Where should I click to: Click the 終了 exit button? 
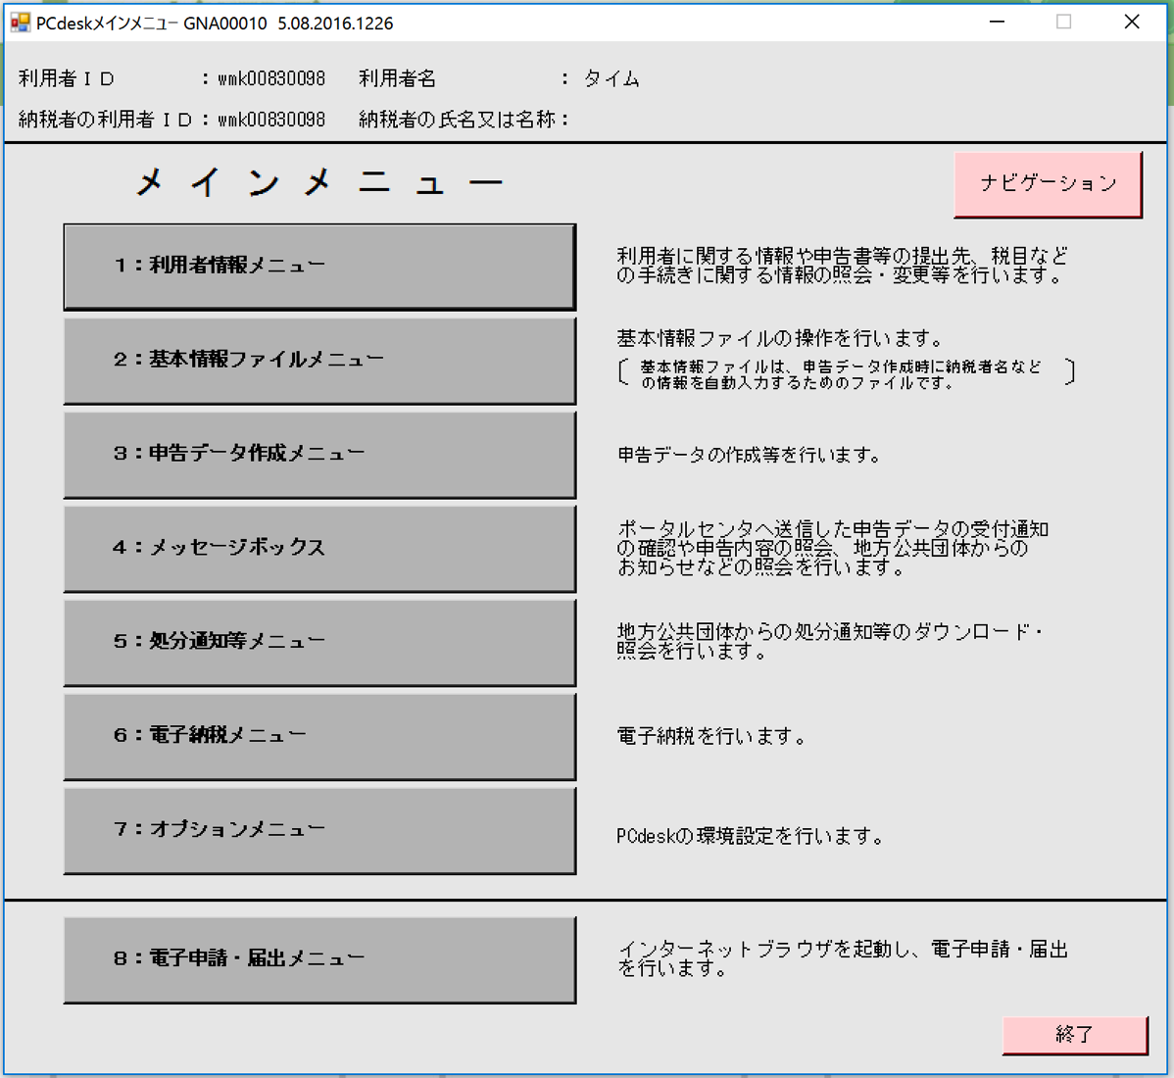1074,1035
